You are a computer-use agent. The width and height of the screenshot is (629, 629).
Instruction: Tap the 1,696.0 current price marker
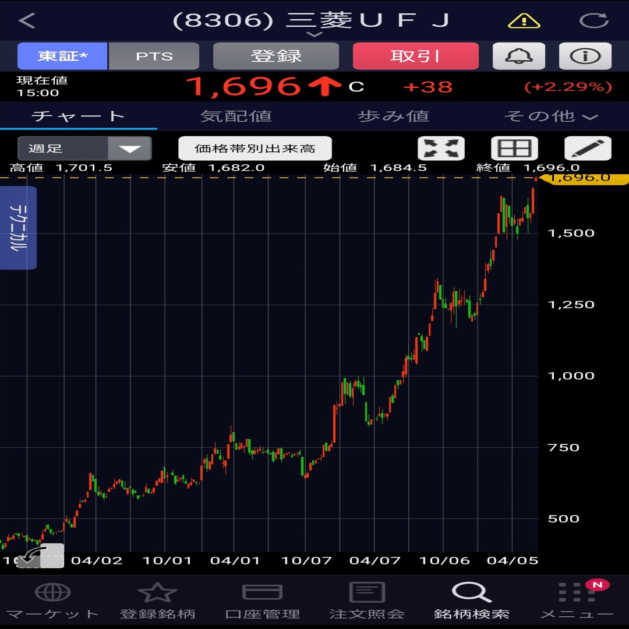pos(582,177)
